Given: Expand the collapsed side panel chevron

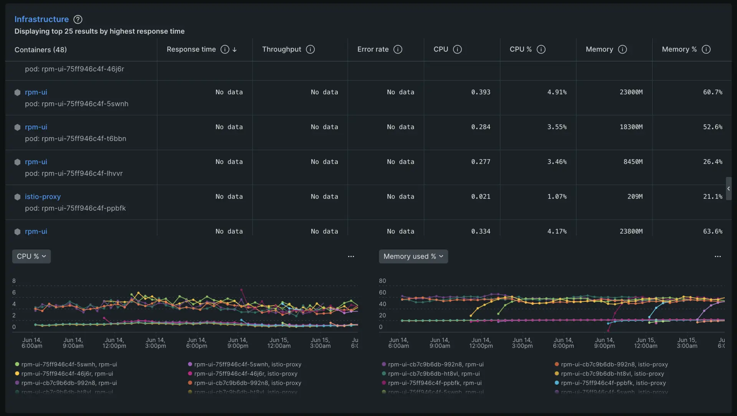Looking at the screenshot, I should point(728,188).
